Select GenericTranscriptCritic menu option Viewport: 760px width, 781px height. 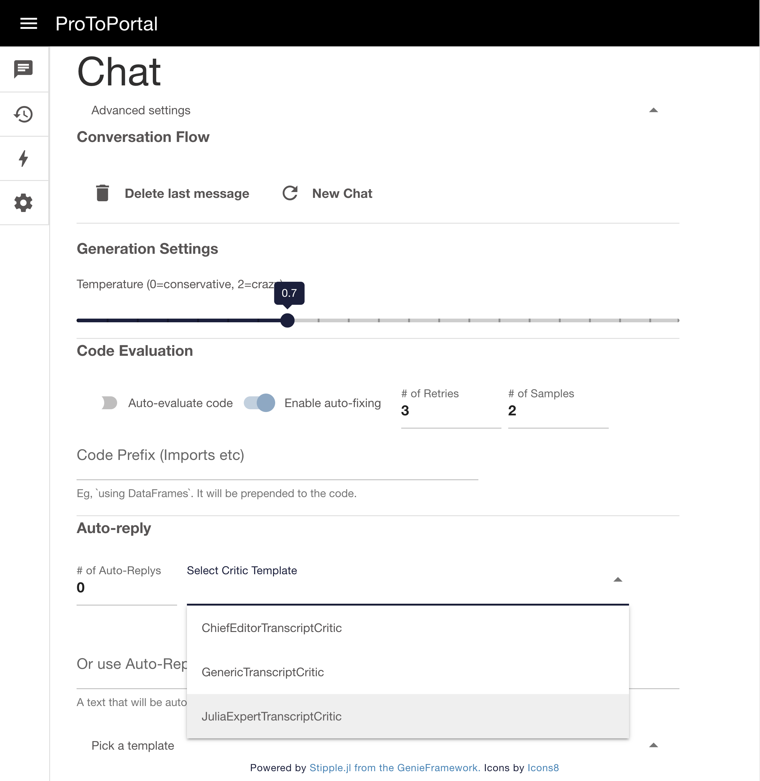pyautogui.click(x=263, y=672)
